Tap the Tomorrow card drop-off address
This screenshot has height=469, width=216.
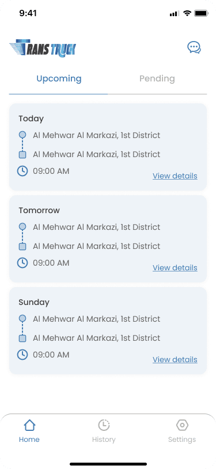96,246
